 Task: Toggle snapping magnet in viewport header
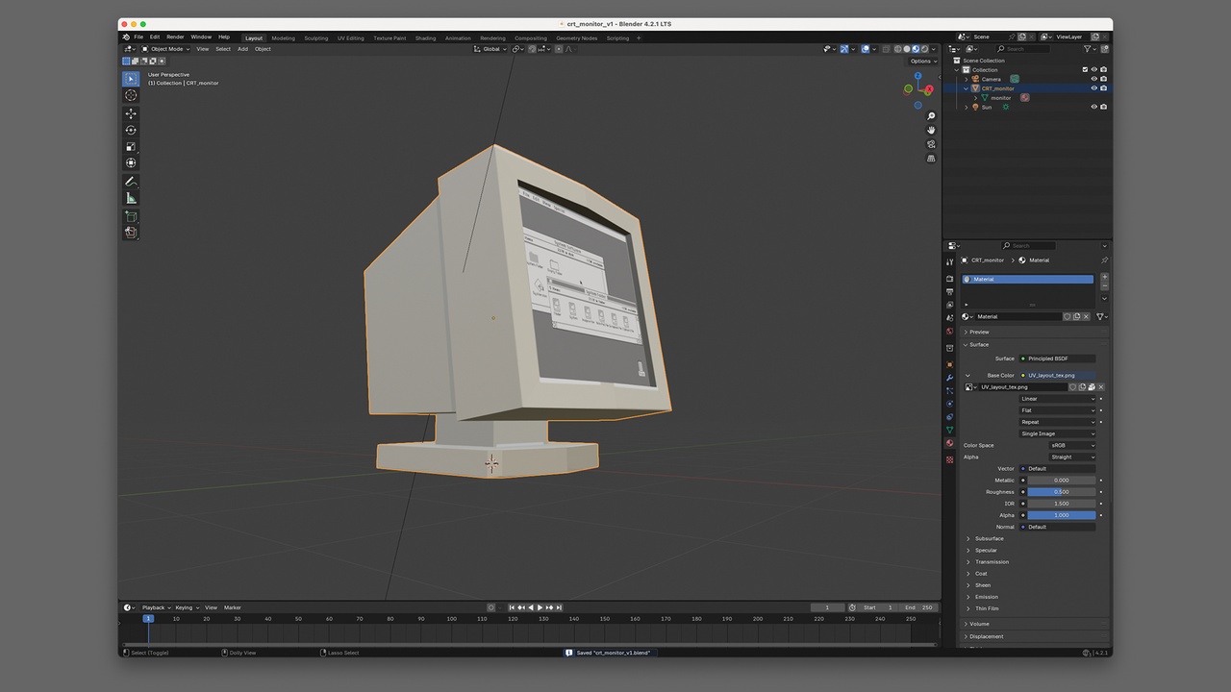(x=532, y=49)
